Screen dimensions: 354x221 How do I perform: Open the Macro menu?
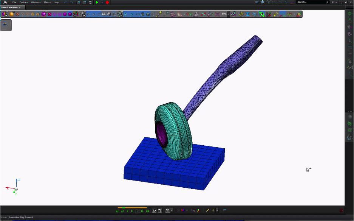point(48,2)
